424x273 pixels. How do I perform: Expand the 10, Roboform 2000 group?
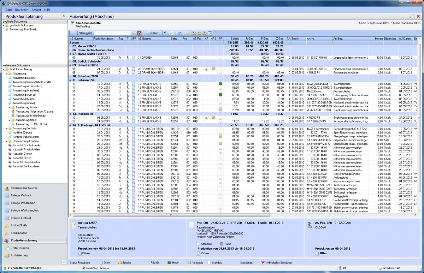point(71,76)
